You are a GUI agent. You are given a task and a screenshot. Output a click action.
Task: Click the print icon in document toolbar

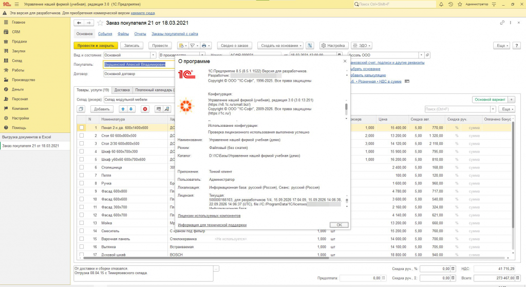[x=205, y=46]
